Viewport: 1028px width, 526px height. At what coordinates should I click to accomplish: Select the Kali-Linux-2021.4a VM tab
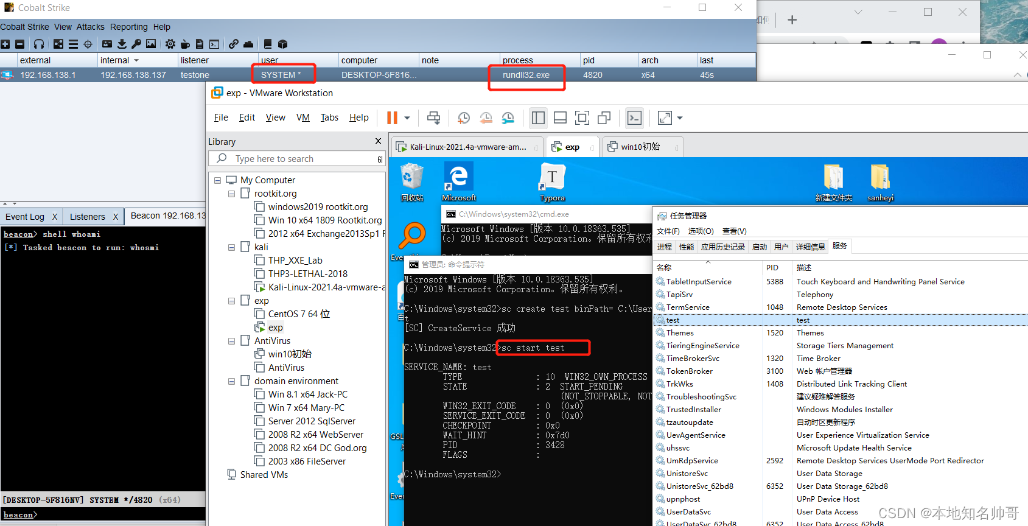tap(466, 147)
